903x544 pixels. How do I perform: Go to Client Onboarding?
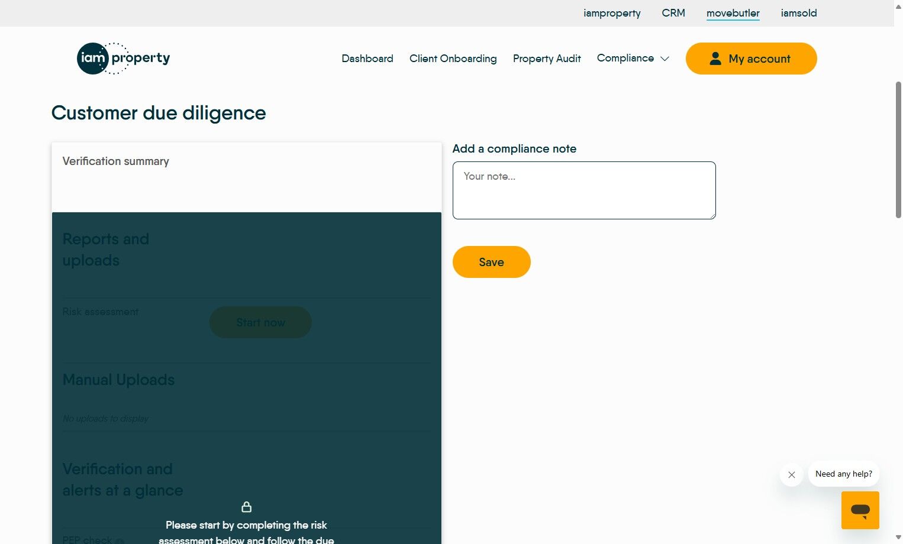pos(453,59)
